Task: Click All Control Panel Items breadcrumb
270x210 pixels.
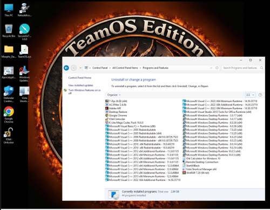Action: coord(125,68)
